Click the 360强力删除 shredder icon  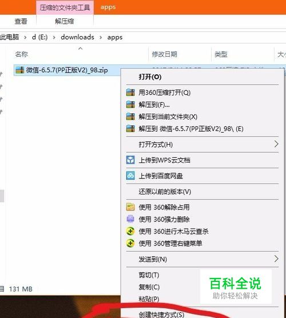(130, 219)
